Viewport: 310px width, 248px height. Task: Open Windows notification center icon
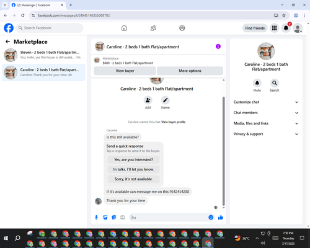(x=302, y=238)
